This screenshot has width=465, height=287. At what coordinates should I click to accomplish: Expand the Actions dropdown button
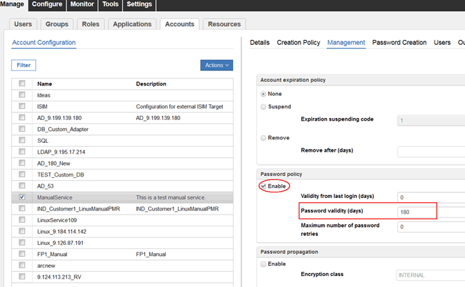click(x=216, y=65)
